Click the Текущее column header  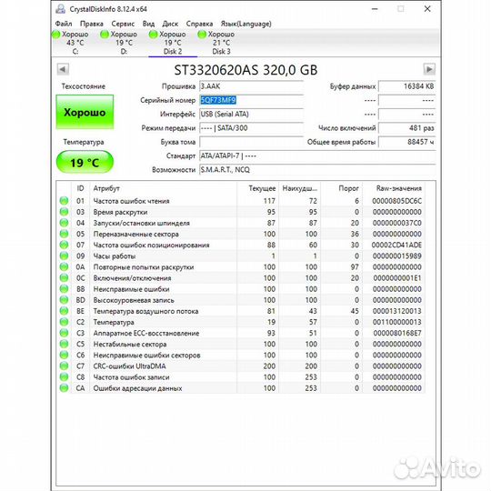(257, 188)
